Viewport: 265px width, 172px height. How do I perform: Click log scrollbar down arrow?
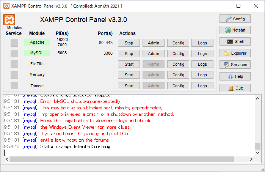pyautogui.click(x=257, y=153)
